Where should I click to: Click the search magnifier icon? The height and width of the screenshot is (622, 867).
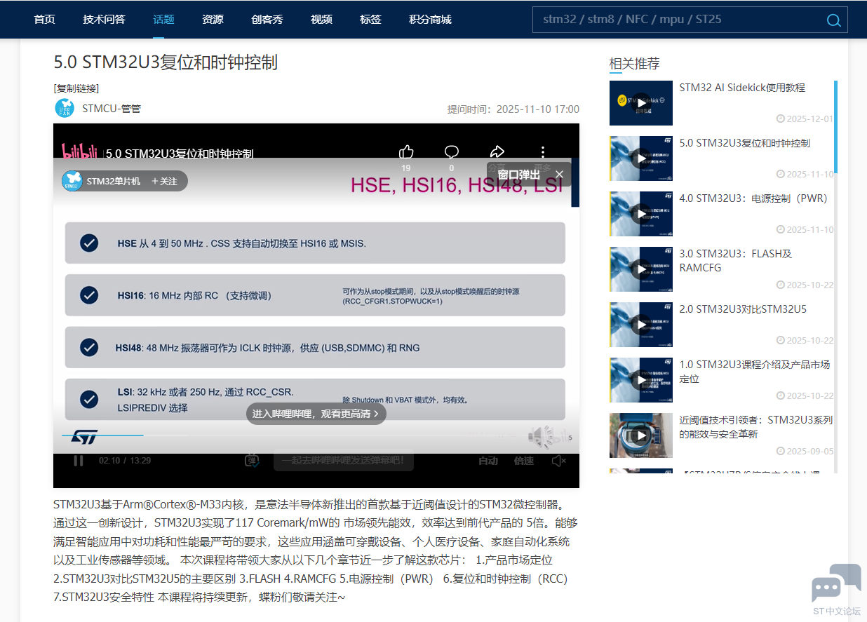833,20
